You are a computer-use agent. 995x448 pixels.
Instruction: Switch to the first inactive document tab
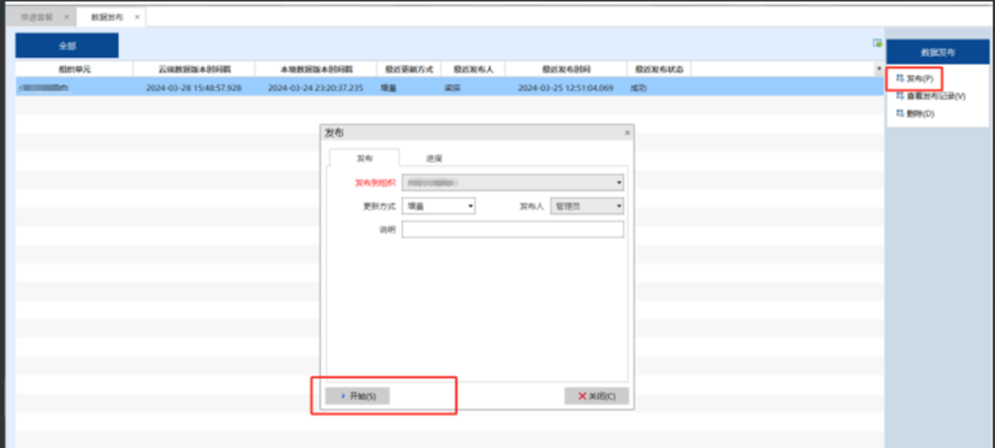pos(37,16)
